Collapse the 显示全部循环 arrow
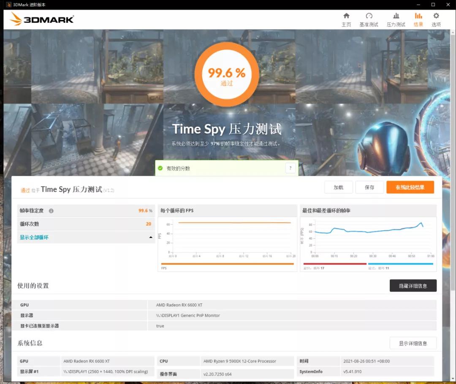The height and width of the screenshot is (384, 456). pos(151,237)
